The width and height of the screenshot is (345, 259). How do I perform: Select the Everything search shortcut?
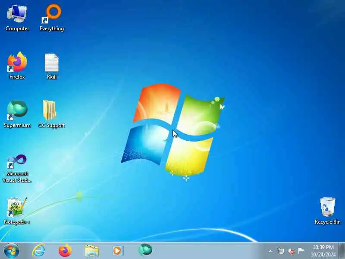tap(52, 18)
